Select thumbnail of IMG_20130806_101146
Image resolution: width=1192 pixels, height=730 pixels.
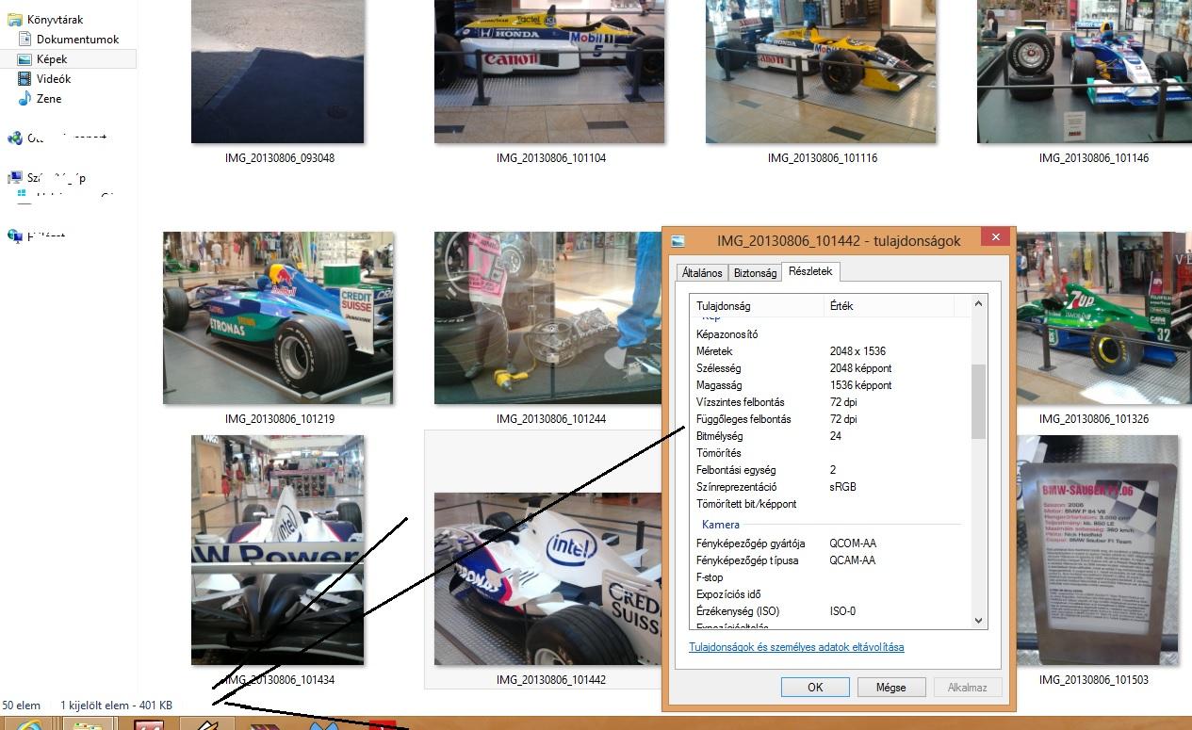pyautogui.click(x=1085, y=71)
